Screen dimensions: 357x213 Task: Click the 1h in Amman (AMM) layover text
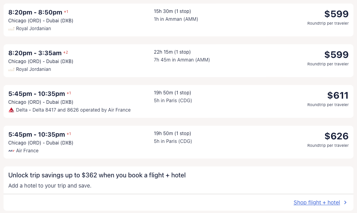click(176, 19)
